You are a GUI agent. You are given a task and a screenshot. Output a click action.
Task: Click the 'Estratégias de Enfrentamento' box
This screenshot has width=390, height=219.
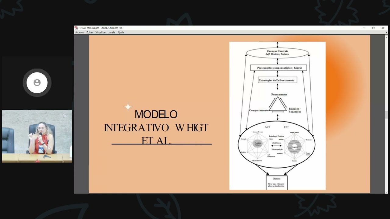point(277,80)
